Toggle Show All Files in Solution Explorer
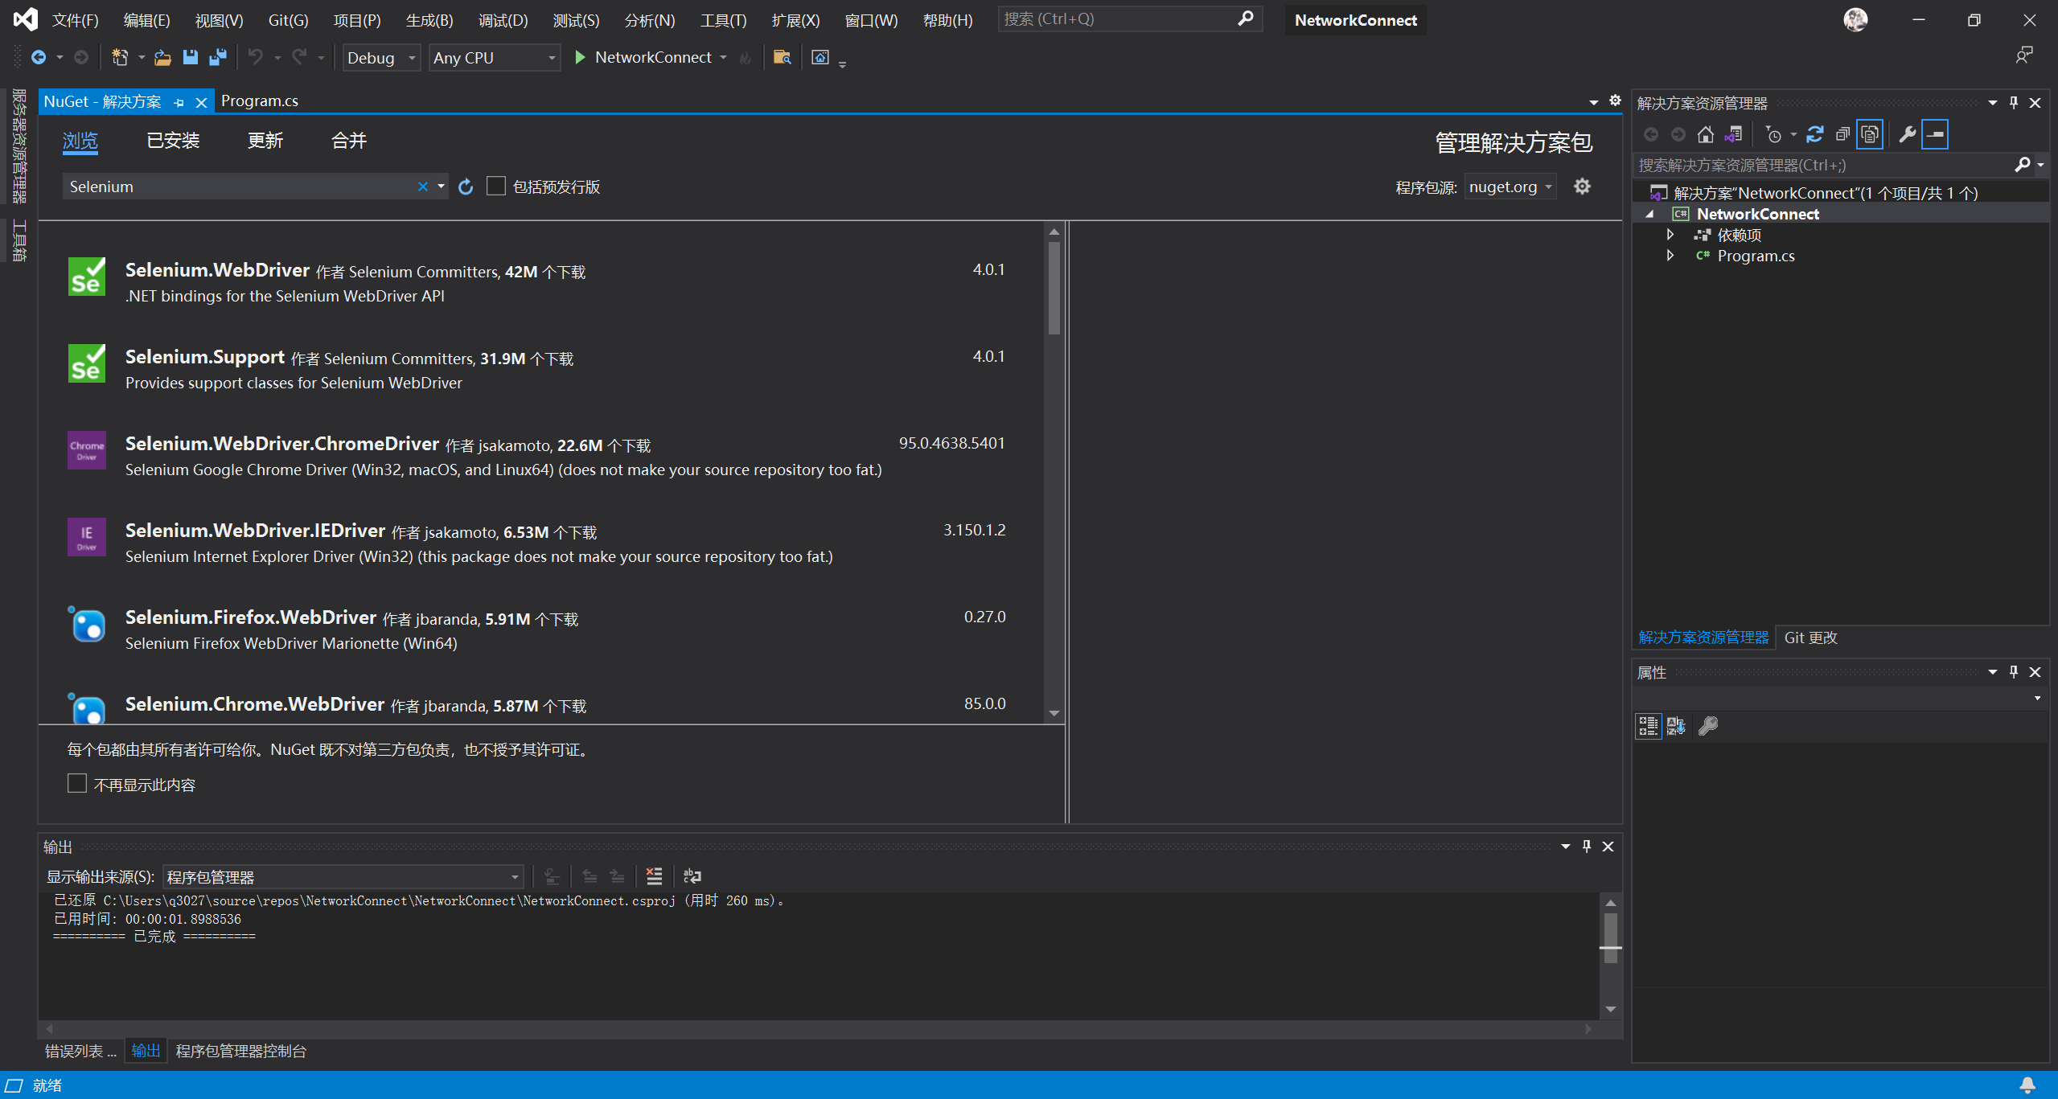2058x1099 pixels. point(1870,134)
